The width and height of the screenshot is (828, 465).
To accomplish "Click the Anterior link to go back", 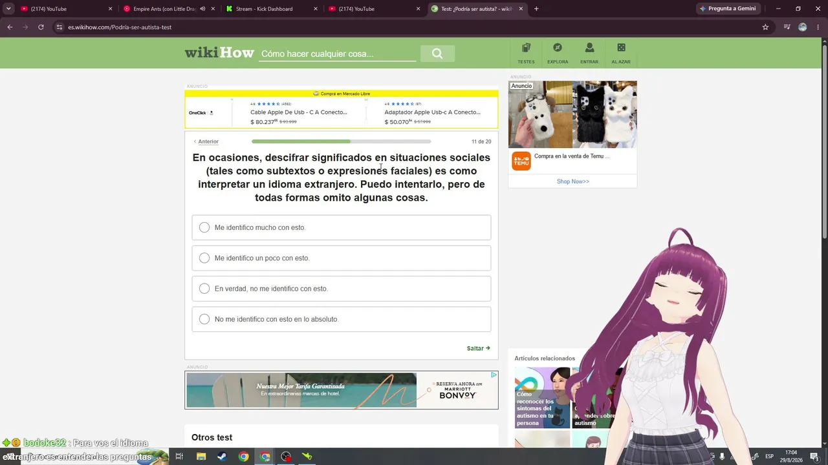I will click(206, 141).
